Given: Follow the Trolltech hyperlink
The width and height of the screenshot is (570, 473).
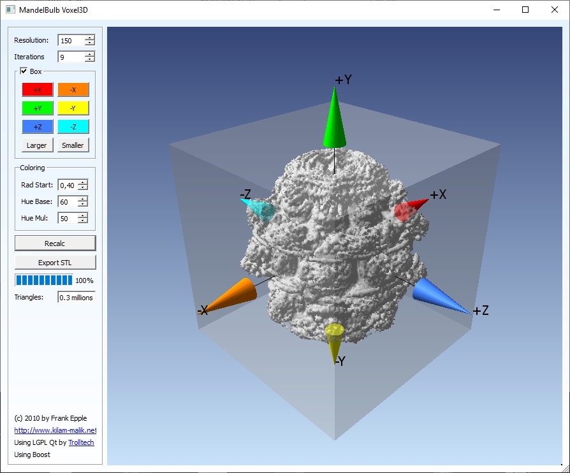Looking at the screenshot, I should [x=81, y=442].
